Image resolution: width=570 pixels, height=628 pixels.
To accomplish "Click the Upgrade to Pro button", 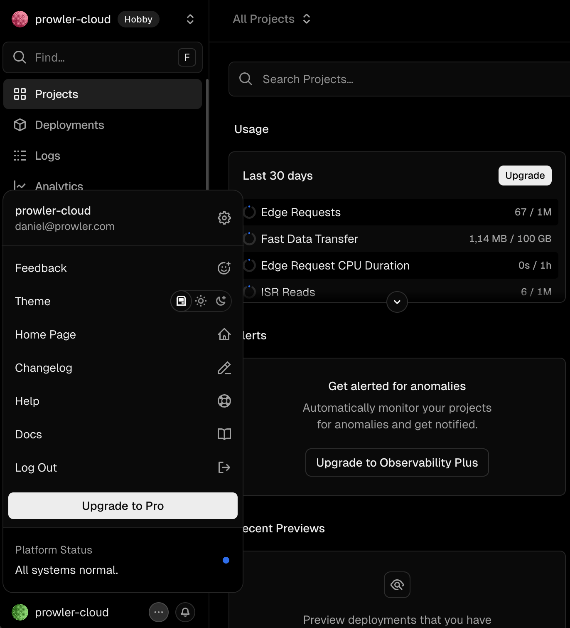I will pos(123,506).
